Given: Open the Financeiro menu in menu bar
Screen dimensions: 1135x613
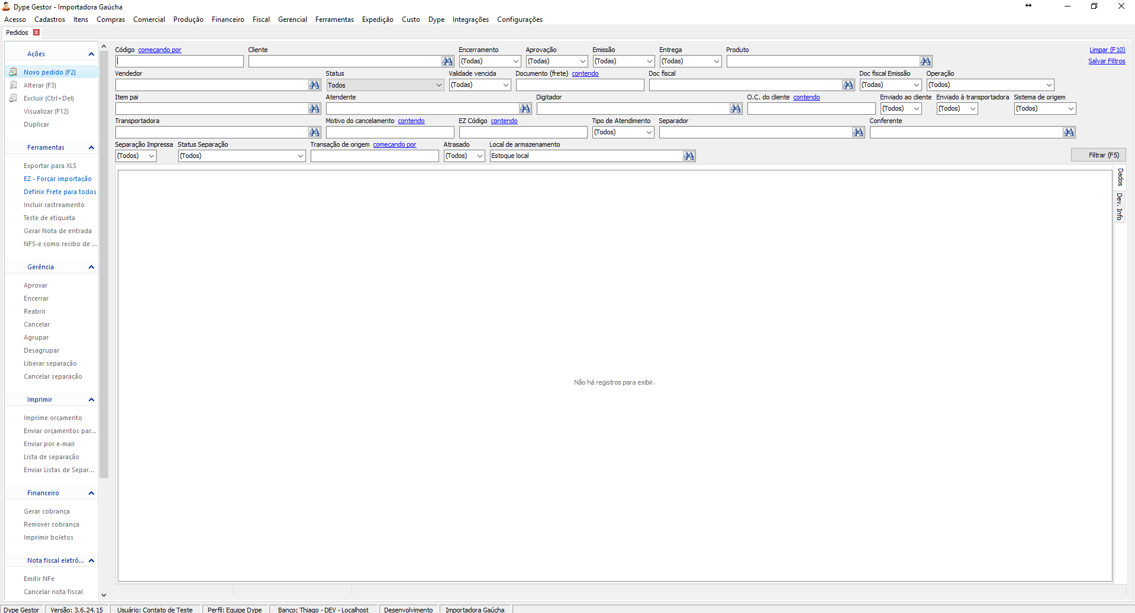Looking at the screenshot, I should (x=228, y=20).
